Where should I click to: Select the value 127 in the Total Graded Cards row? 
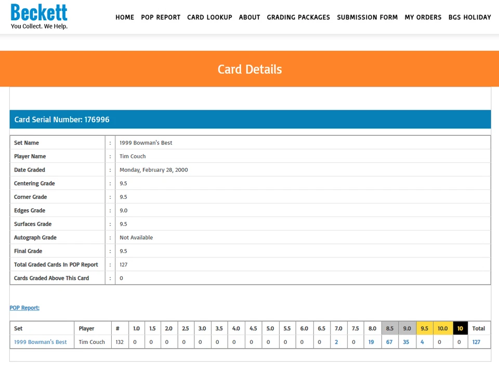coord(124,265)
